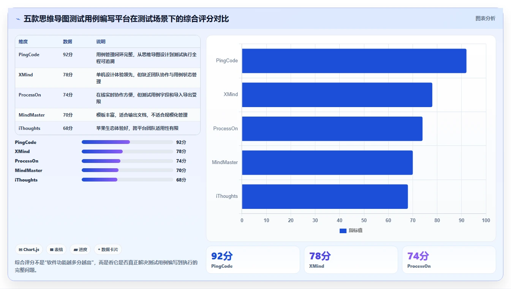Click the title 五款思维导图测试用例编写平台 heading
The width and height of the screenshot is (511, 289).
coord(126,19)
